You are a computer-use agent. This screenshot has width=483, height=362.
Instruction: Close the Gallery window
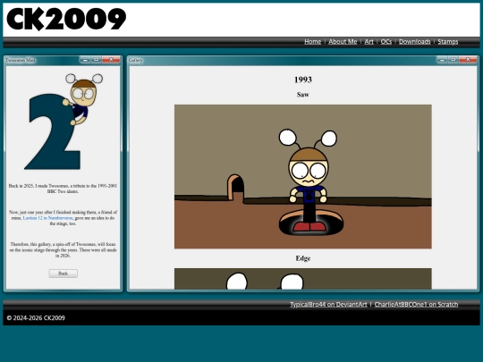point(468,59)
